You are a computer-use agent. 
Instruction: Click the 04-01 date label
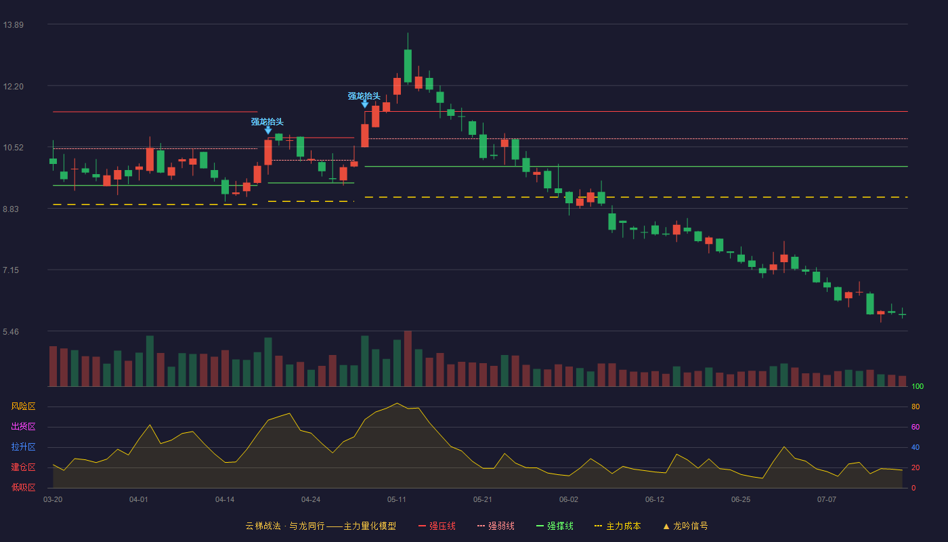point(139,499)
